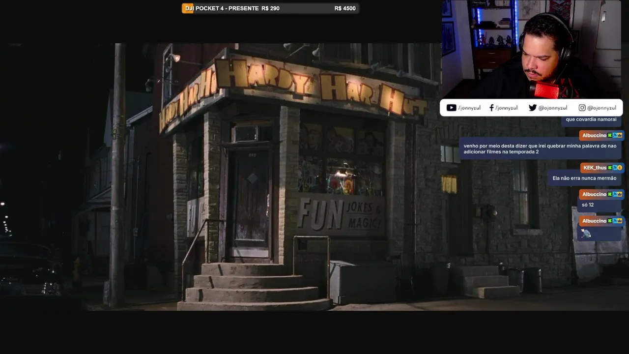Click the yellow '1' badge next to KEK_thus
The image size is (629, 354).
click(620, 168)
